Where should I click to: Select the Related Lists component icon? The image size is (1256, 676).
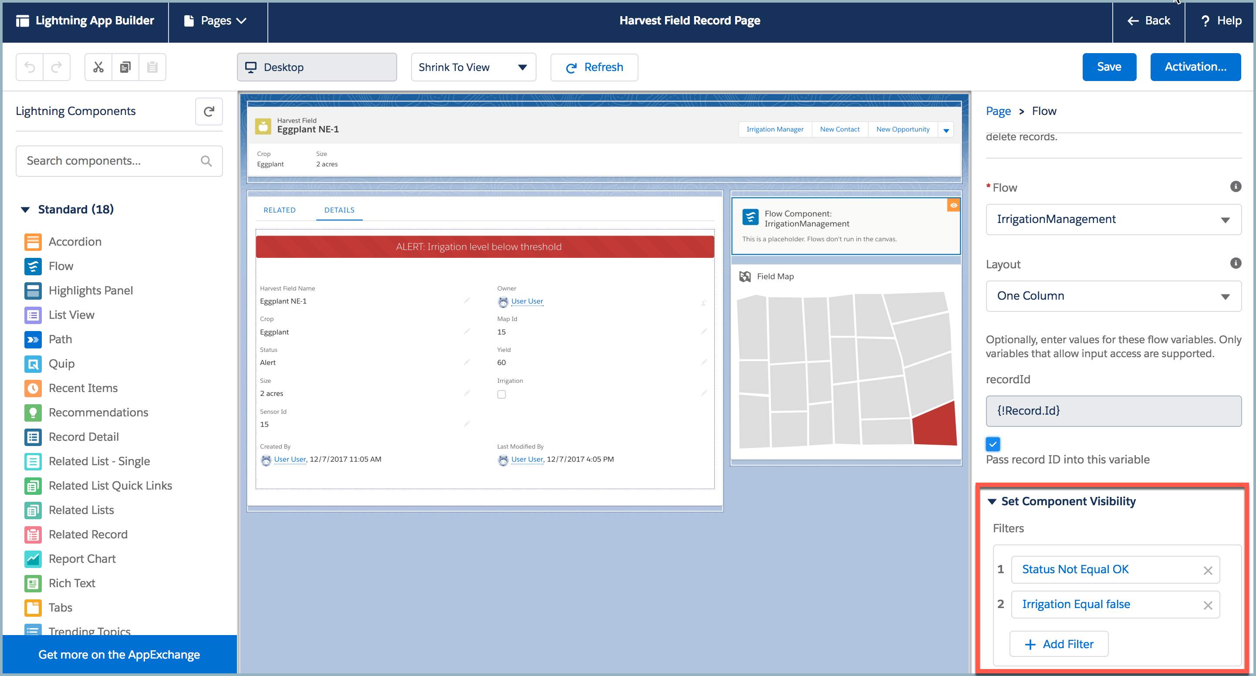pos(33,510)
